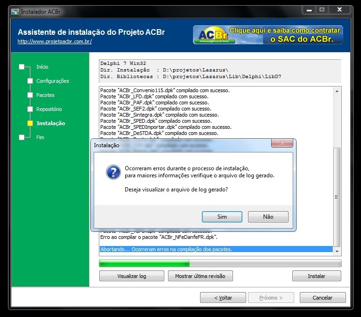Click the white square marker beside Início

tap(22, 67)
